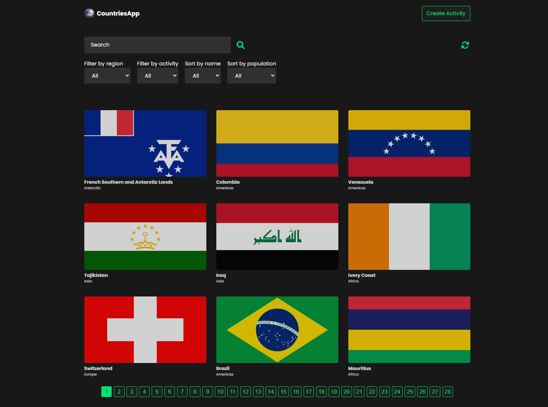The height and width of the screenshot is (407, 548).
Task: Click the Iraq flag card
Action: pyautogui.click(x=277, y=236)
